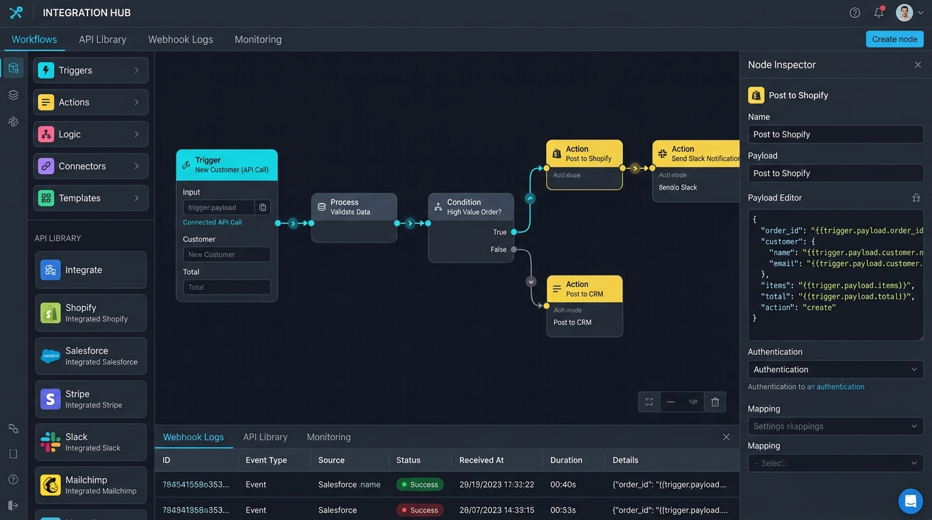The width and height of the screenshot is (932, 520).
Task: Click the pink Logic icon
Action: click(x=46, y=134)
